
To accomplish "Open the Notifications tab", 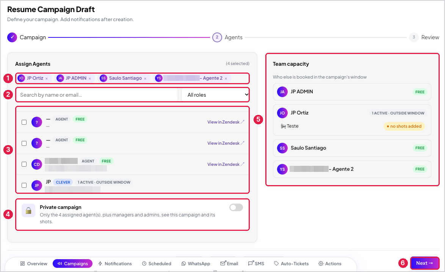I will click(115, 264).
